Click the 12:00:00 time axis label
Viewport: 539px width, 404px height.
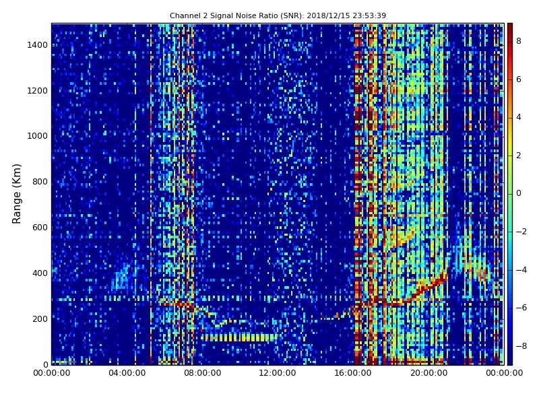pos(278,373)
